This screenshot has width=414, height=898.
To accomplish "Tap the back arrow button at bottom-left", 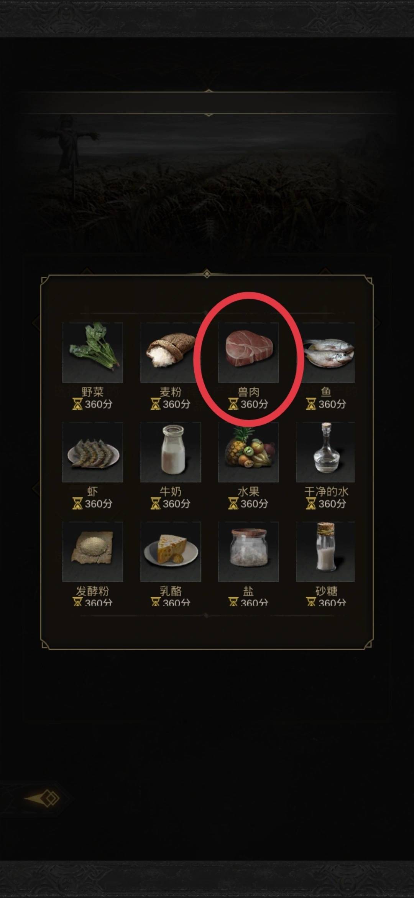I will (43, 799).
